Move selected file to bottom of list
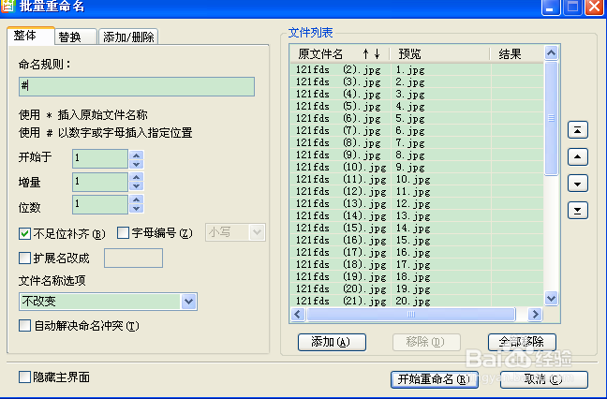The width and height of the screenshot is (607, 399). tap(578, 211)
